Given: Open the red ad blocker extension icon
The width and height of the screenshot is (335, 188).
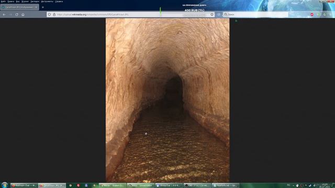Looking at the screenshot, I should pyautogui.click(x=312, y=15).
